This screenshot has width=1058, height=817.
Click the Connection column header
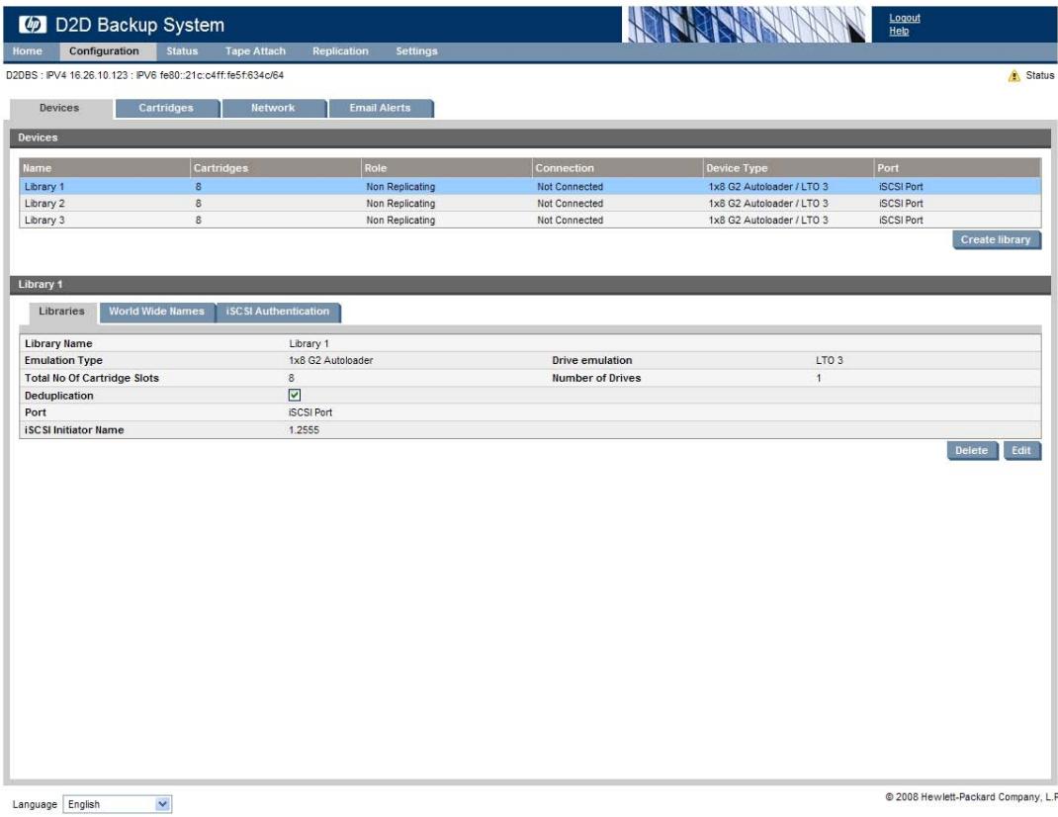(617, 168)
